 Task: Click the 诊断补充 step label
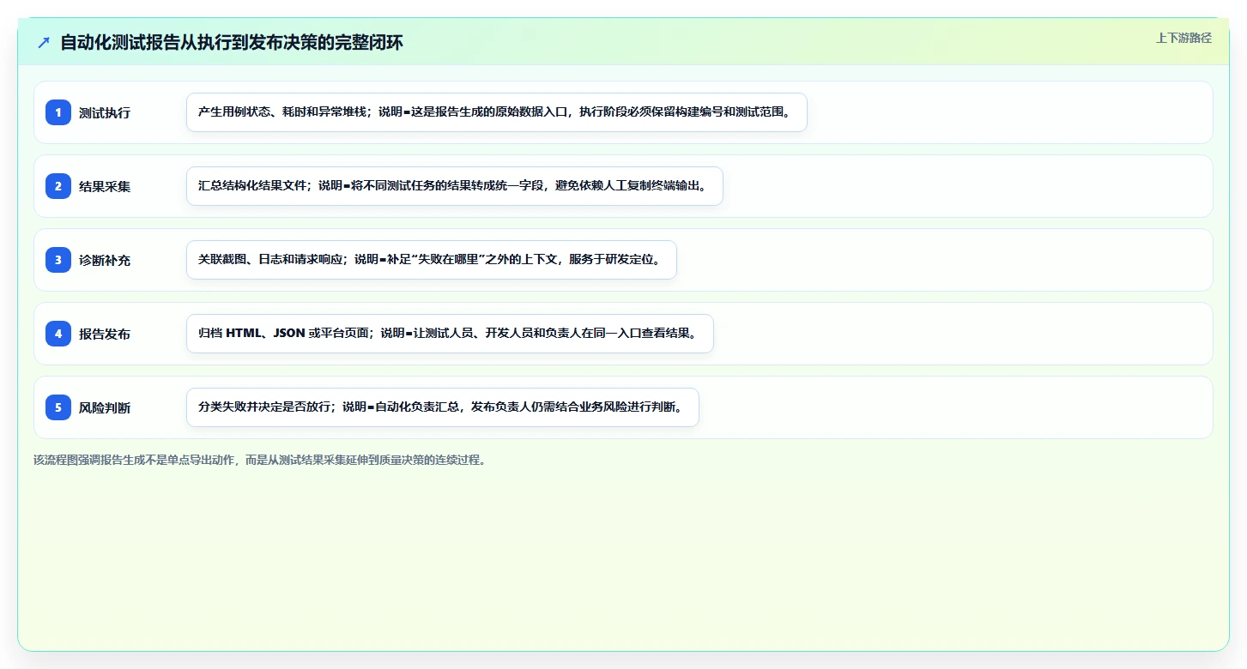pos(105,260)
